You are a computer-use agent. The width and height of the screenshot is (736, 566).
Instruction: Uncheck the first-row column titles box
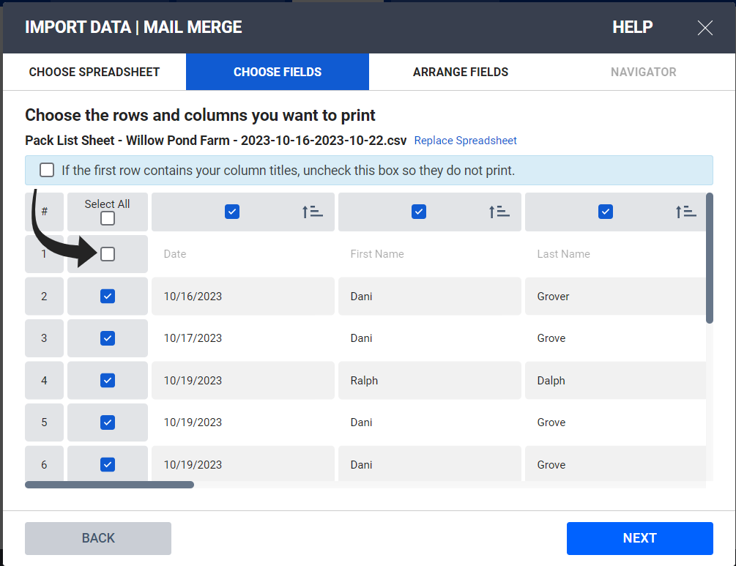point(47,170)
